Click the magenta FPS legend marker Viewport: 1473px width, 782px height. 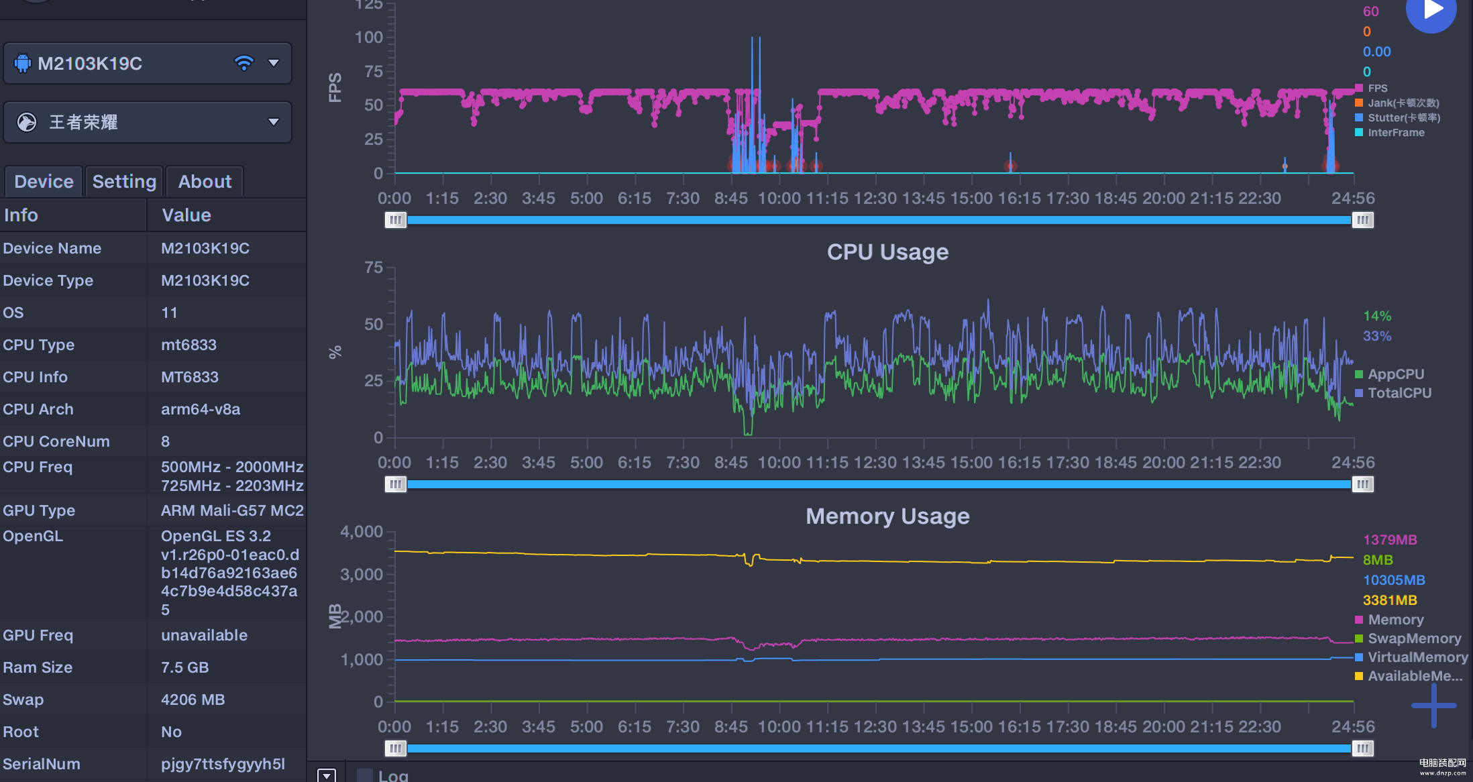pos(1359,89)
